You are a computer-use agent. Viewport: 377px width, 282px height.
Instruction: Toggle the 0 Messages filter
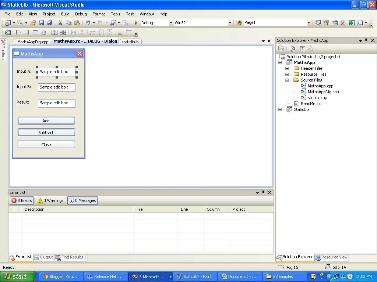coord(82,200)
